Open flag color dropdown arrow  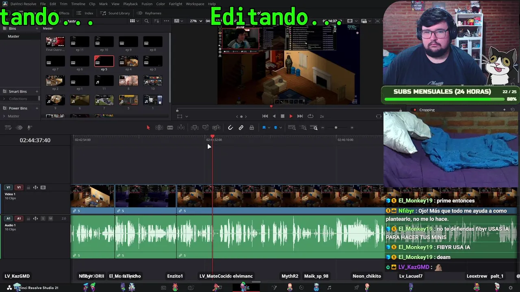coord(269,128)
